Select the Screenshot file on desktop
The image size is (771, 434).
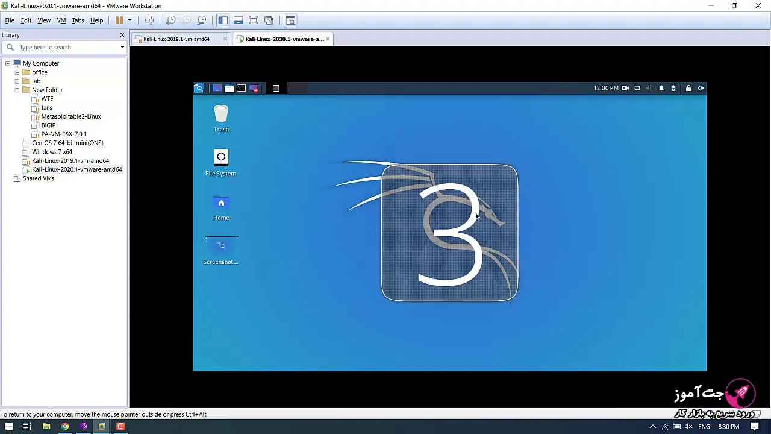click(221, 251)
